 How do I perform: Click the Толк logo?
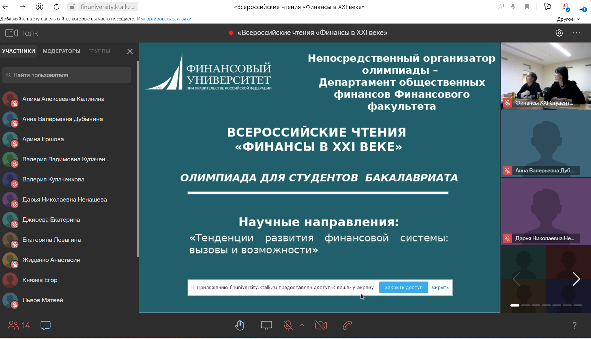[x=22, y=33]
